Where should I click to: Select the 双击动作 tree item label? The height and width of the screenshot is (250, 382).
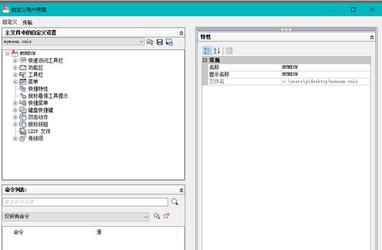(38, 117)
